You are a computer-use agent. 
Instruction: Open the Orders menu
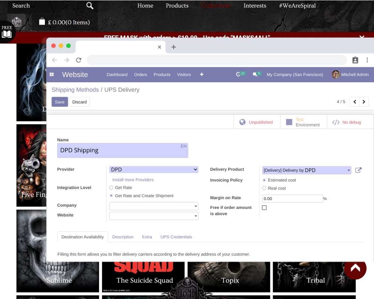tap(141, 75)
